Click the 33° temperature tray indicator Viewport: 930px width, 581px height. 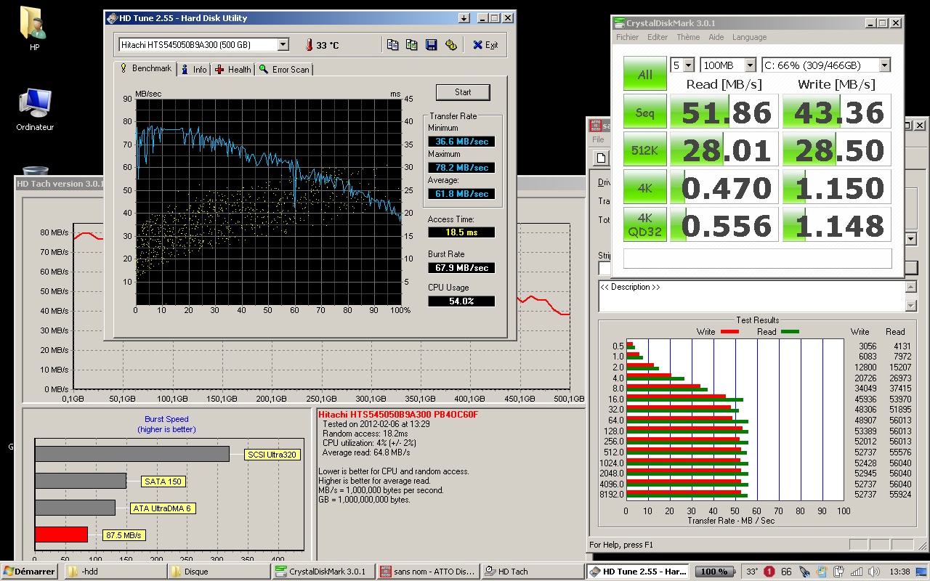coord(752,572)
